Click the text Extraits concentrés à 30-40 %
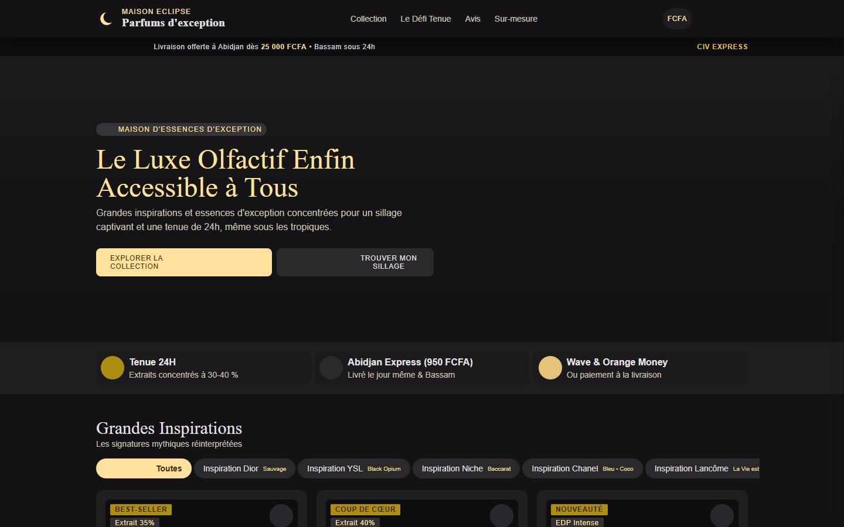844x527 pixels. (183, 375)
